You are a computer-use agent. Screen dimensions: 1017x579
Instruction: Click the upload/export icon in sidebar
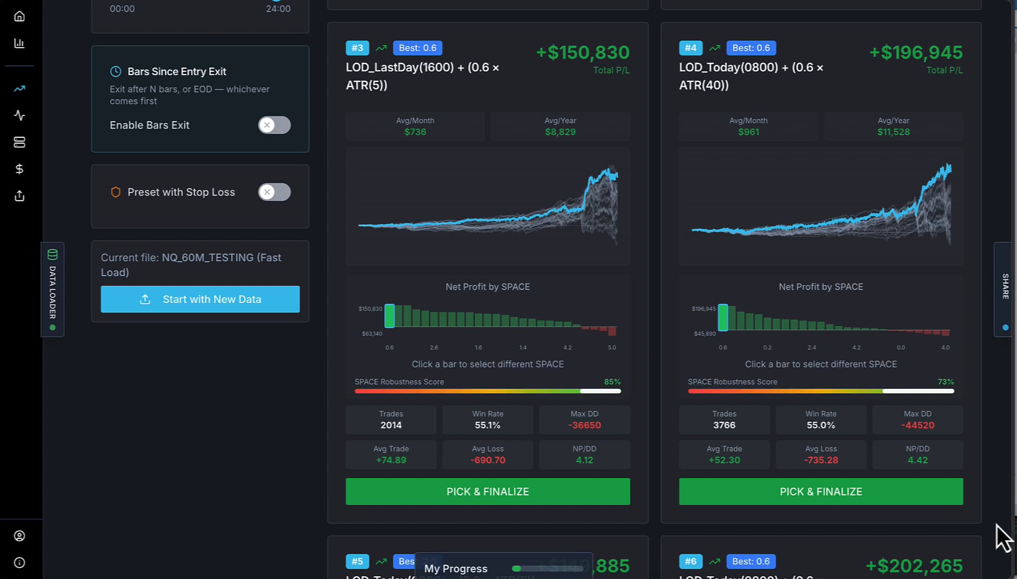click(x=19, y=196)
